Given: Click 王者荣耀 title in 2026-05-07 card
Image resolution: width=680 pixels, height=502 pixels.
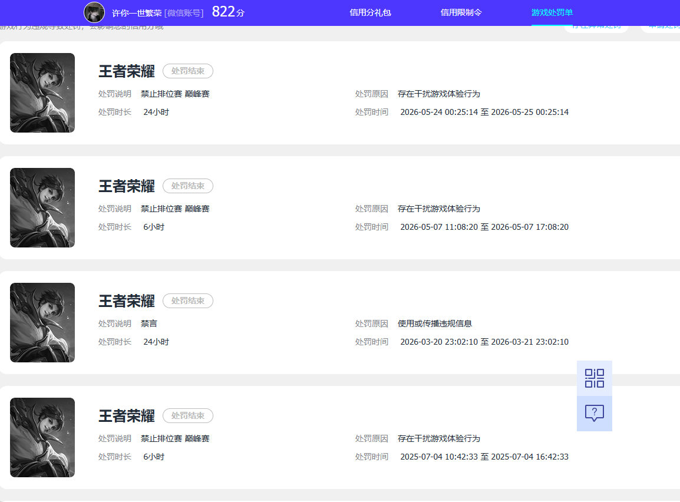Looking at the screenshot, I should (x=127, y=186).
